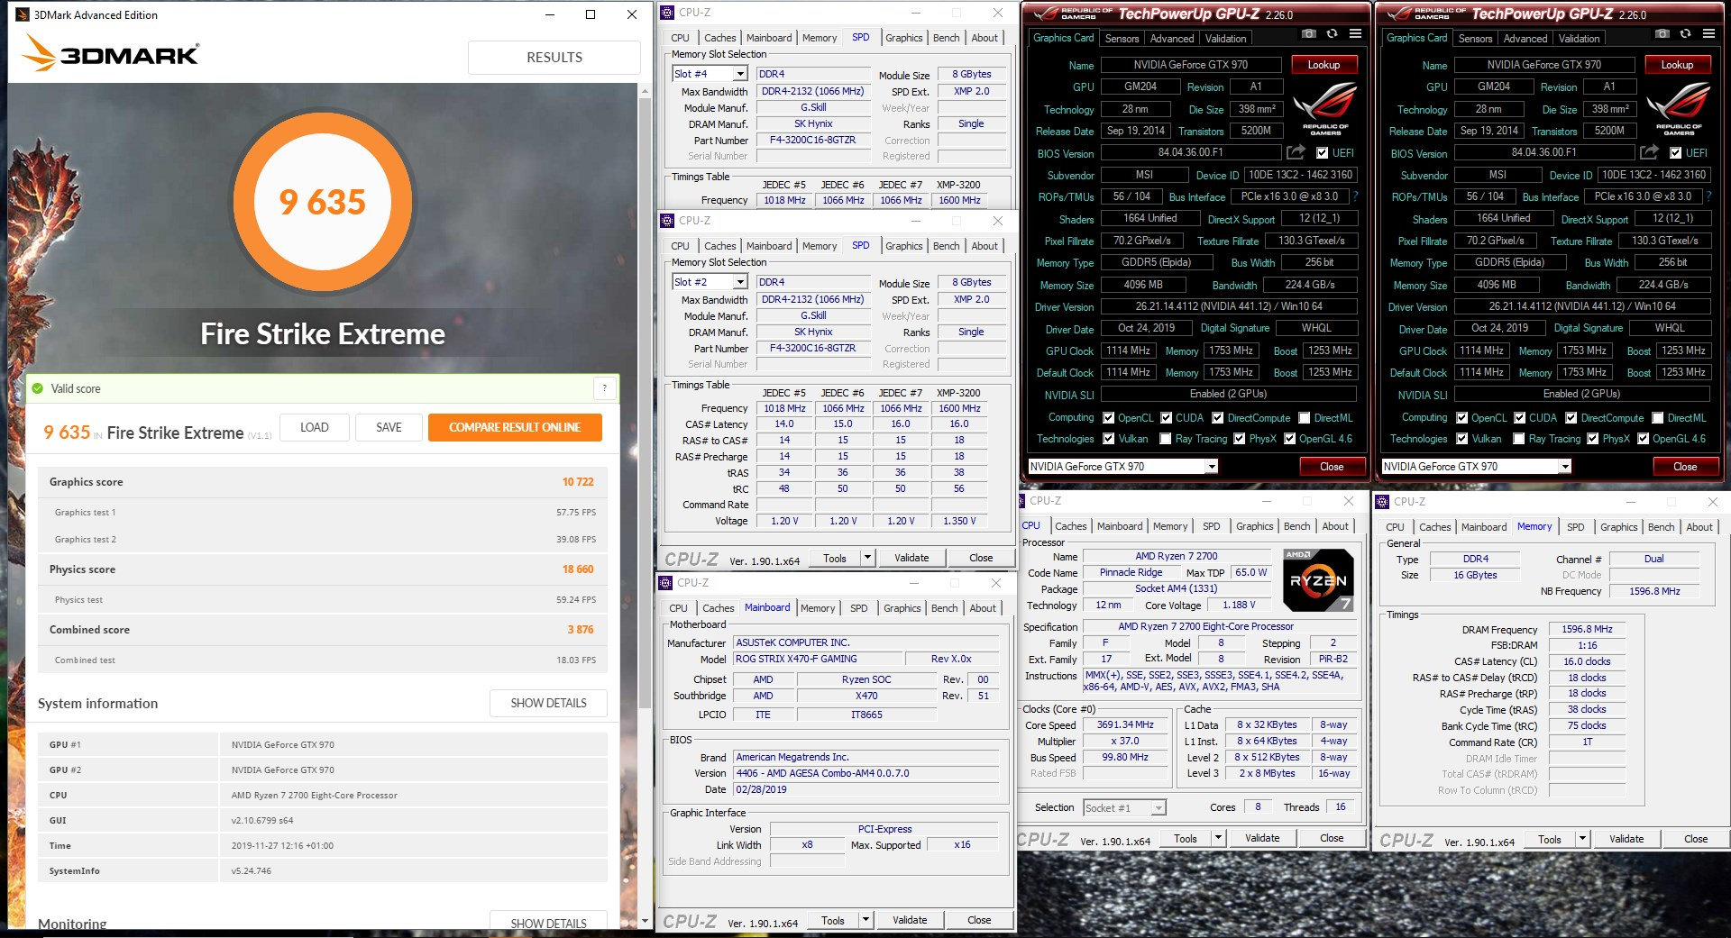Click the BIOS save/share icon in left GPU-Z window

[x=1296, y=152]
